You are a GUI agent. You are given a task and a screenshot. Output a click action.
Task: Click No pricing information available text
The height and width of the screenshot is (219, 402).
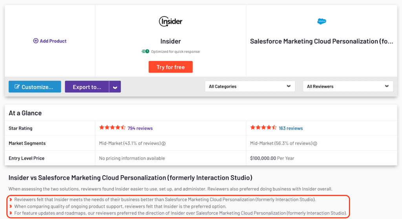(132, 158)
